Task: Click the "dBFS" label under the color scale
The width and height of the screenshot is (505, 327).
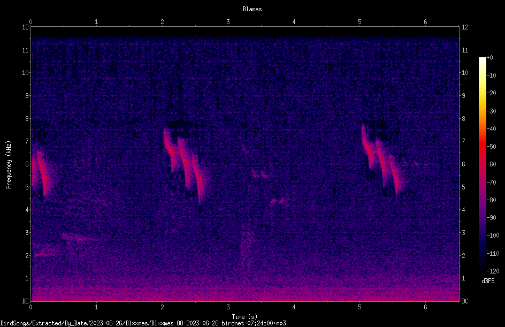Action: pyautogui.click(x=488, y=281)
